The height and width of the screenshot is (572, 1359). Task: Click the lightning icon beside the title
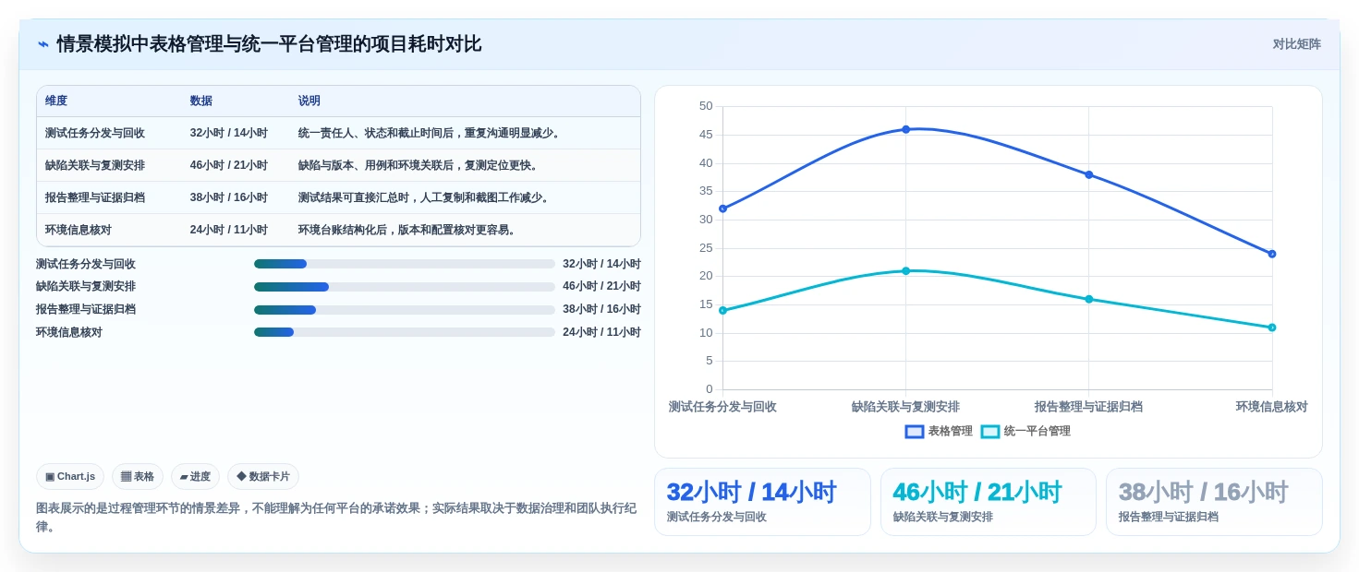point(42,44)
